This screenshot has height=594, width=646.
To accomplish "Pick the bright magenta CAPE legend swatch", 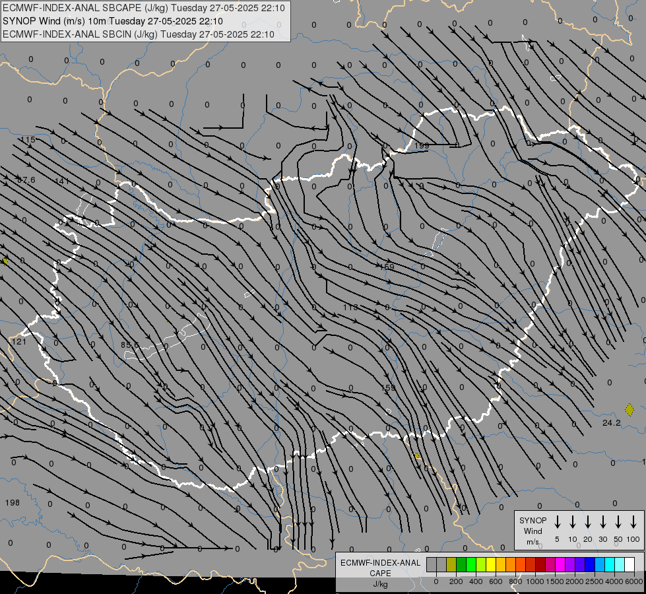I will point(560,565).
